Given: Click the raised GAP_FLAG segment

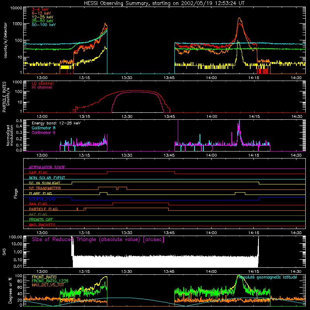Looking at the screenshot, I should (141, 172).
